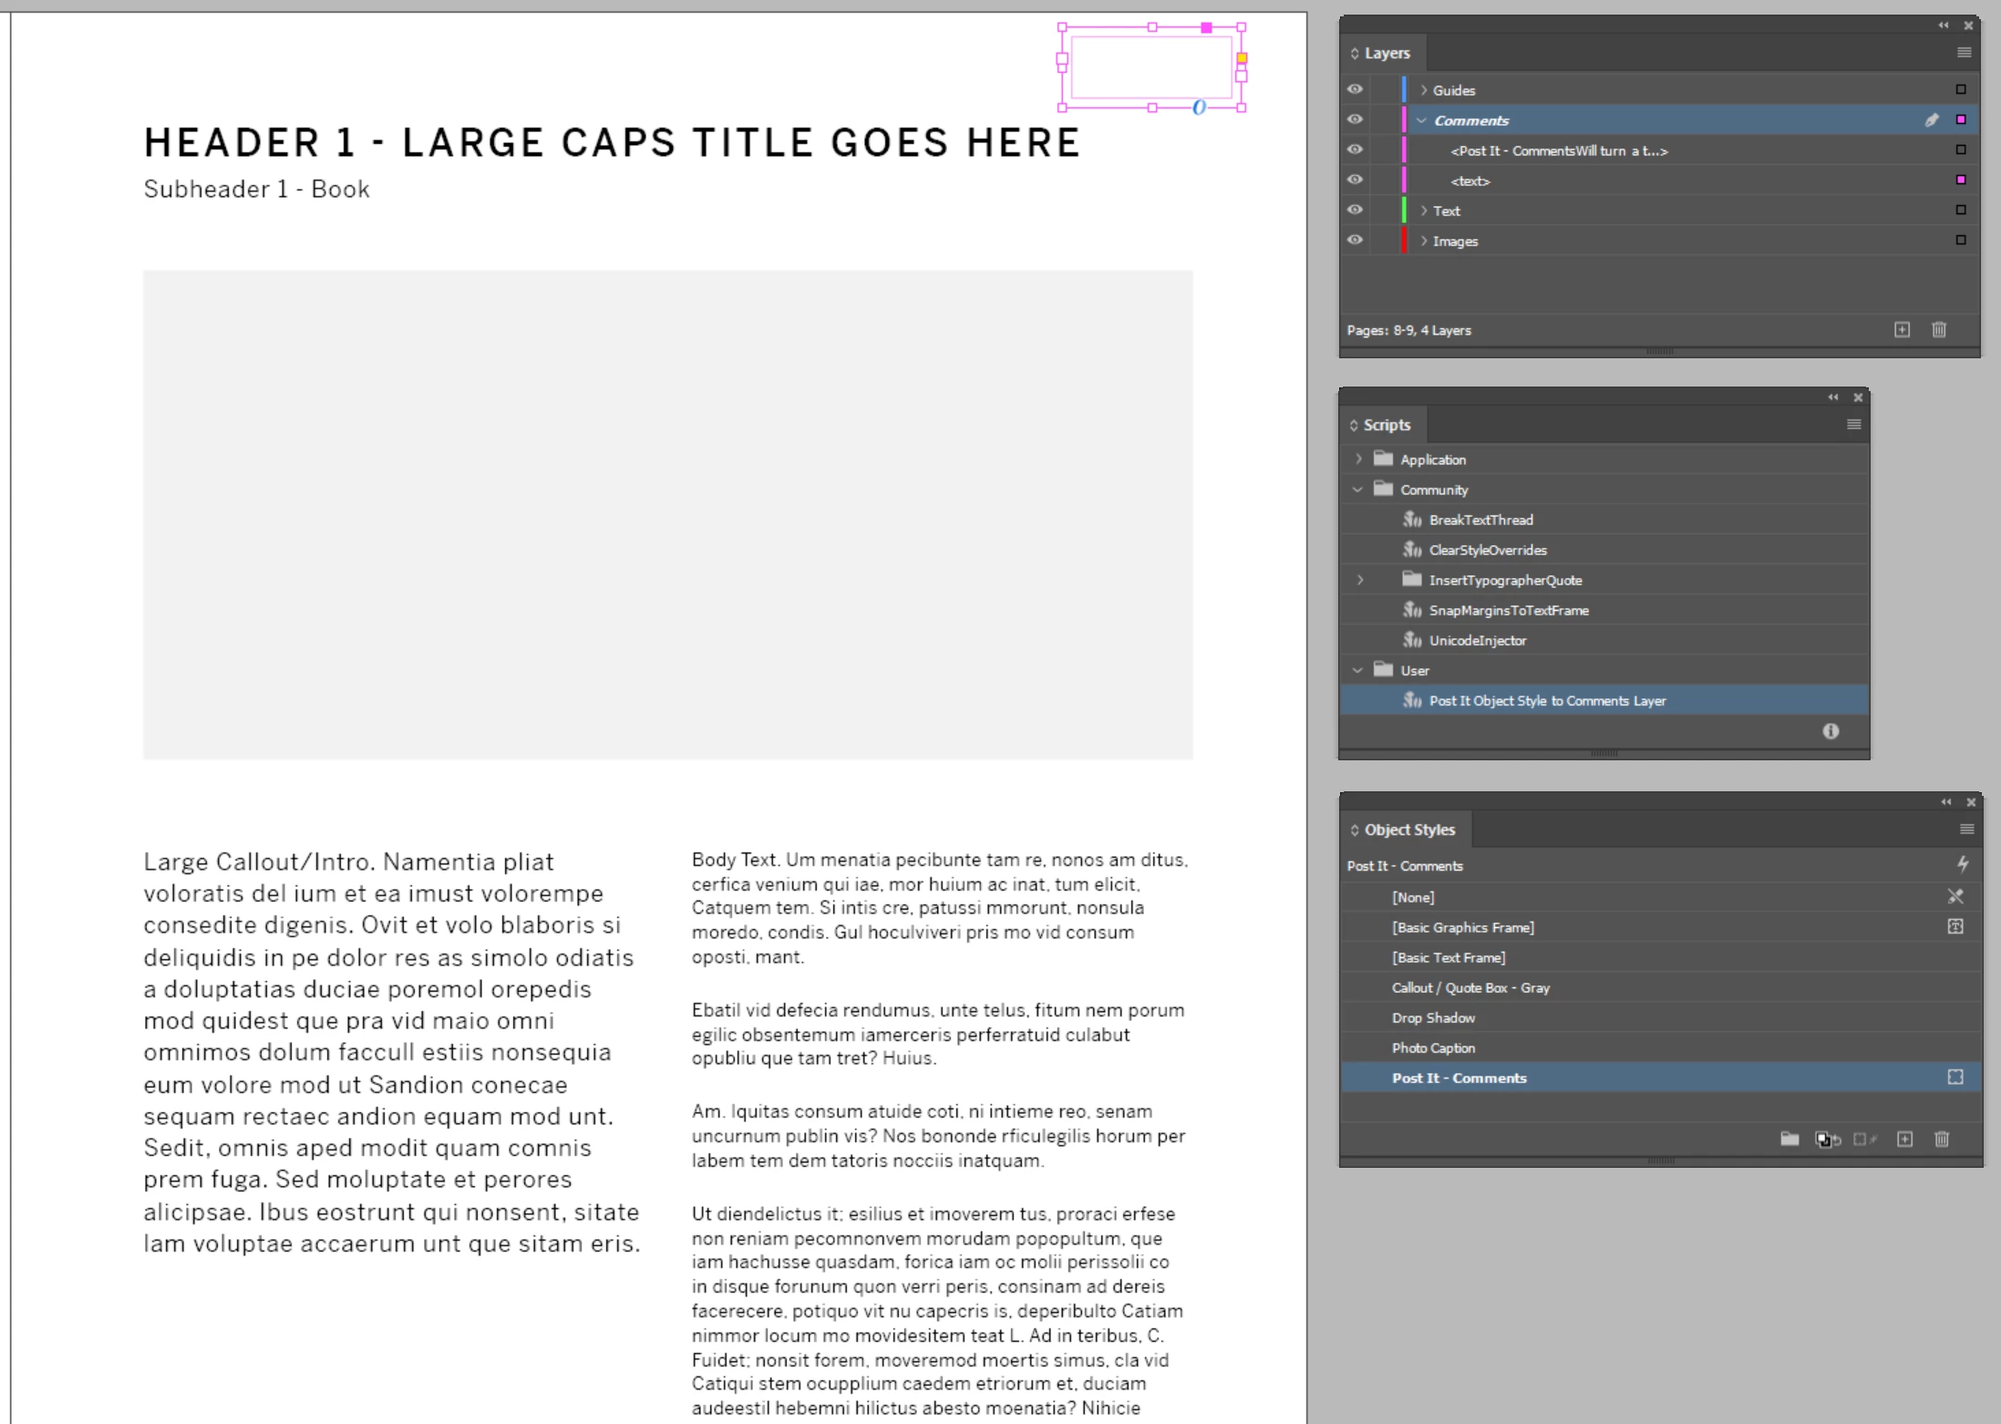Create new object style with plus icon
2001x1424 pixels.
point(1904,1139)
